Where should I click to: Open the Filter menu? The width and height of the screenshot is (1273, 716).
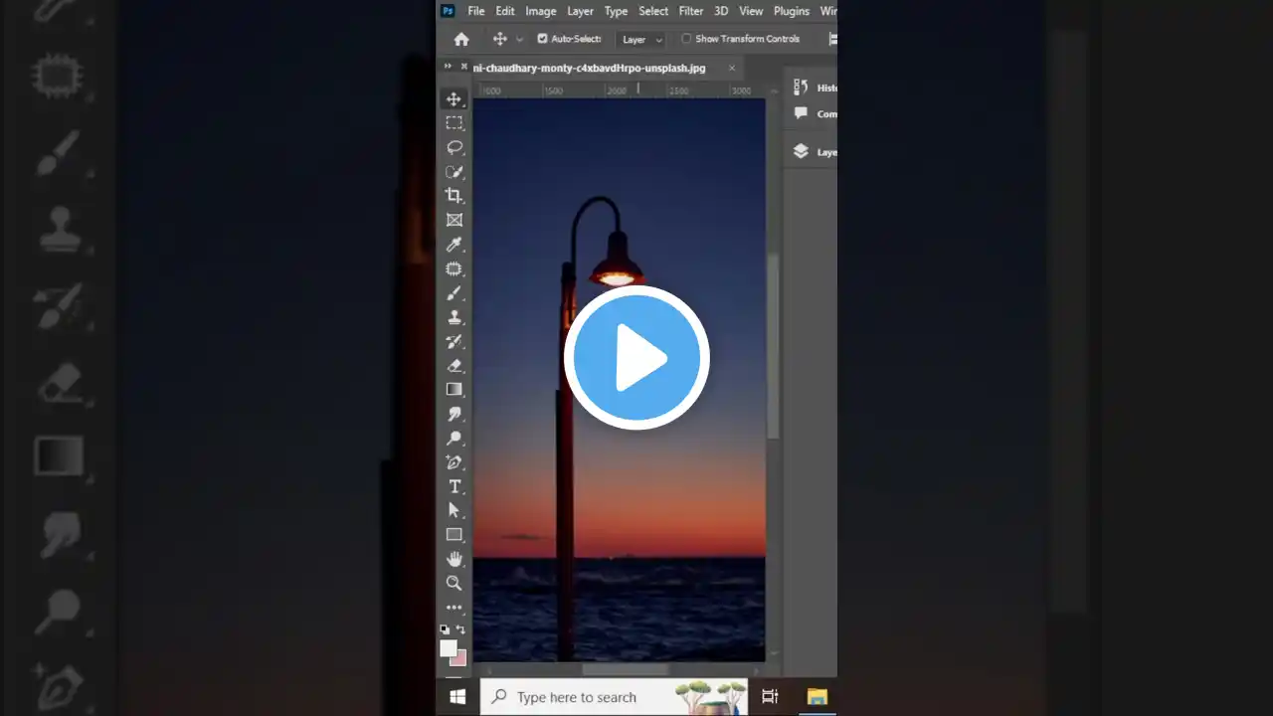tap(690, 11)
